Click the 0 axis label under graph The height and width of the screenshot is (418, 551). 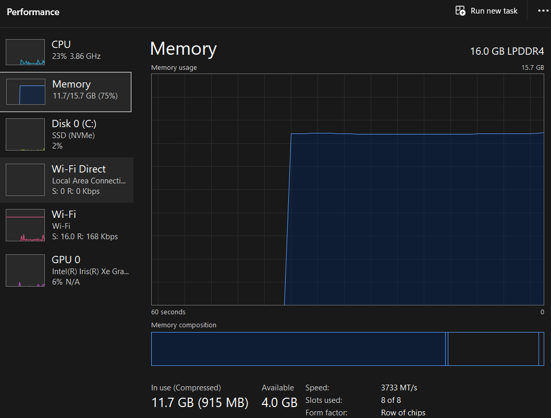pyautogui.click(x=542, y=312)
